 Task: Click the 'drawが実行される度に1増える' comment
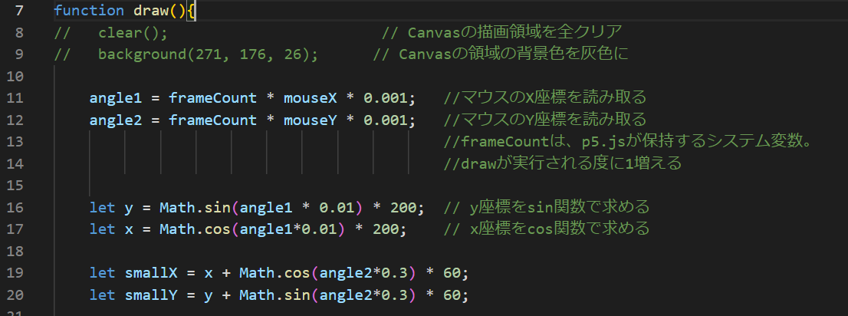coord(562,163)
